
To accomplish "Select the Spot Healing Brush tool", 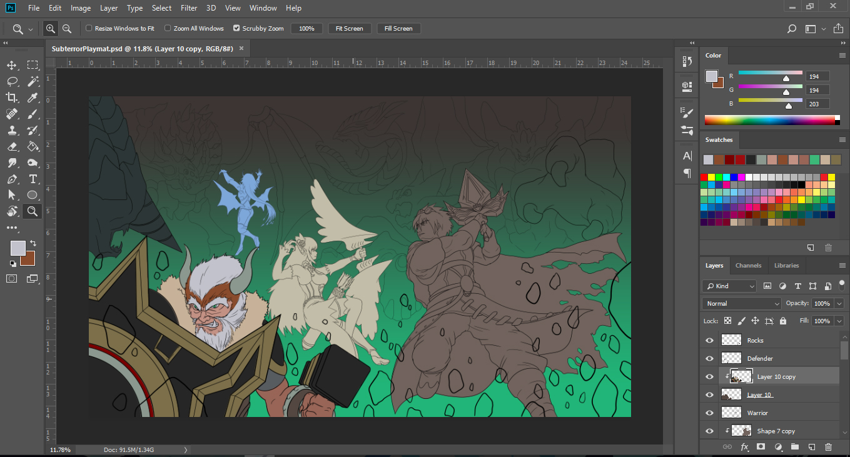I will coord(12,114).
